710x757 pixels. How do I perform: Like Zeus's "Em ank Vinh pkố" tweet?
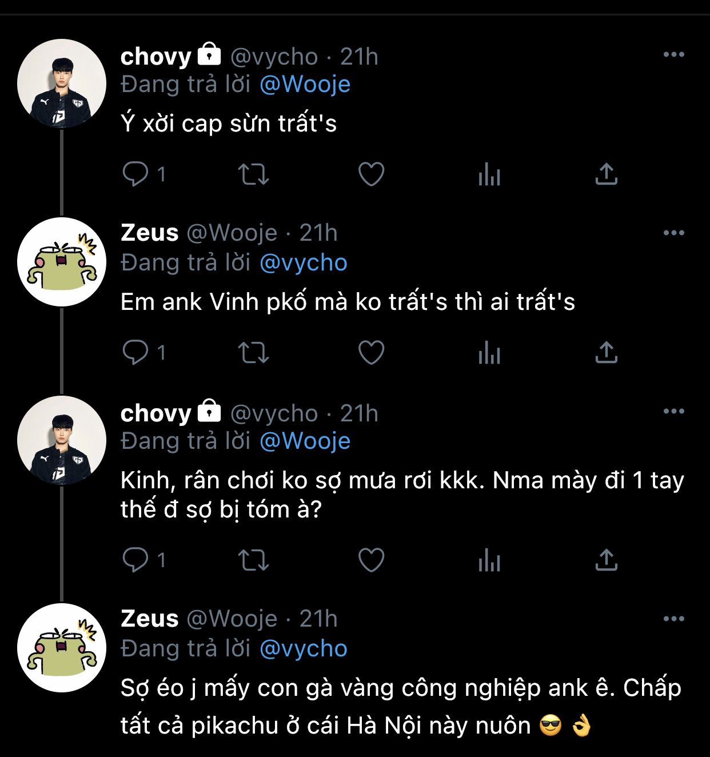tap(371, 353)
